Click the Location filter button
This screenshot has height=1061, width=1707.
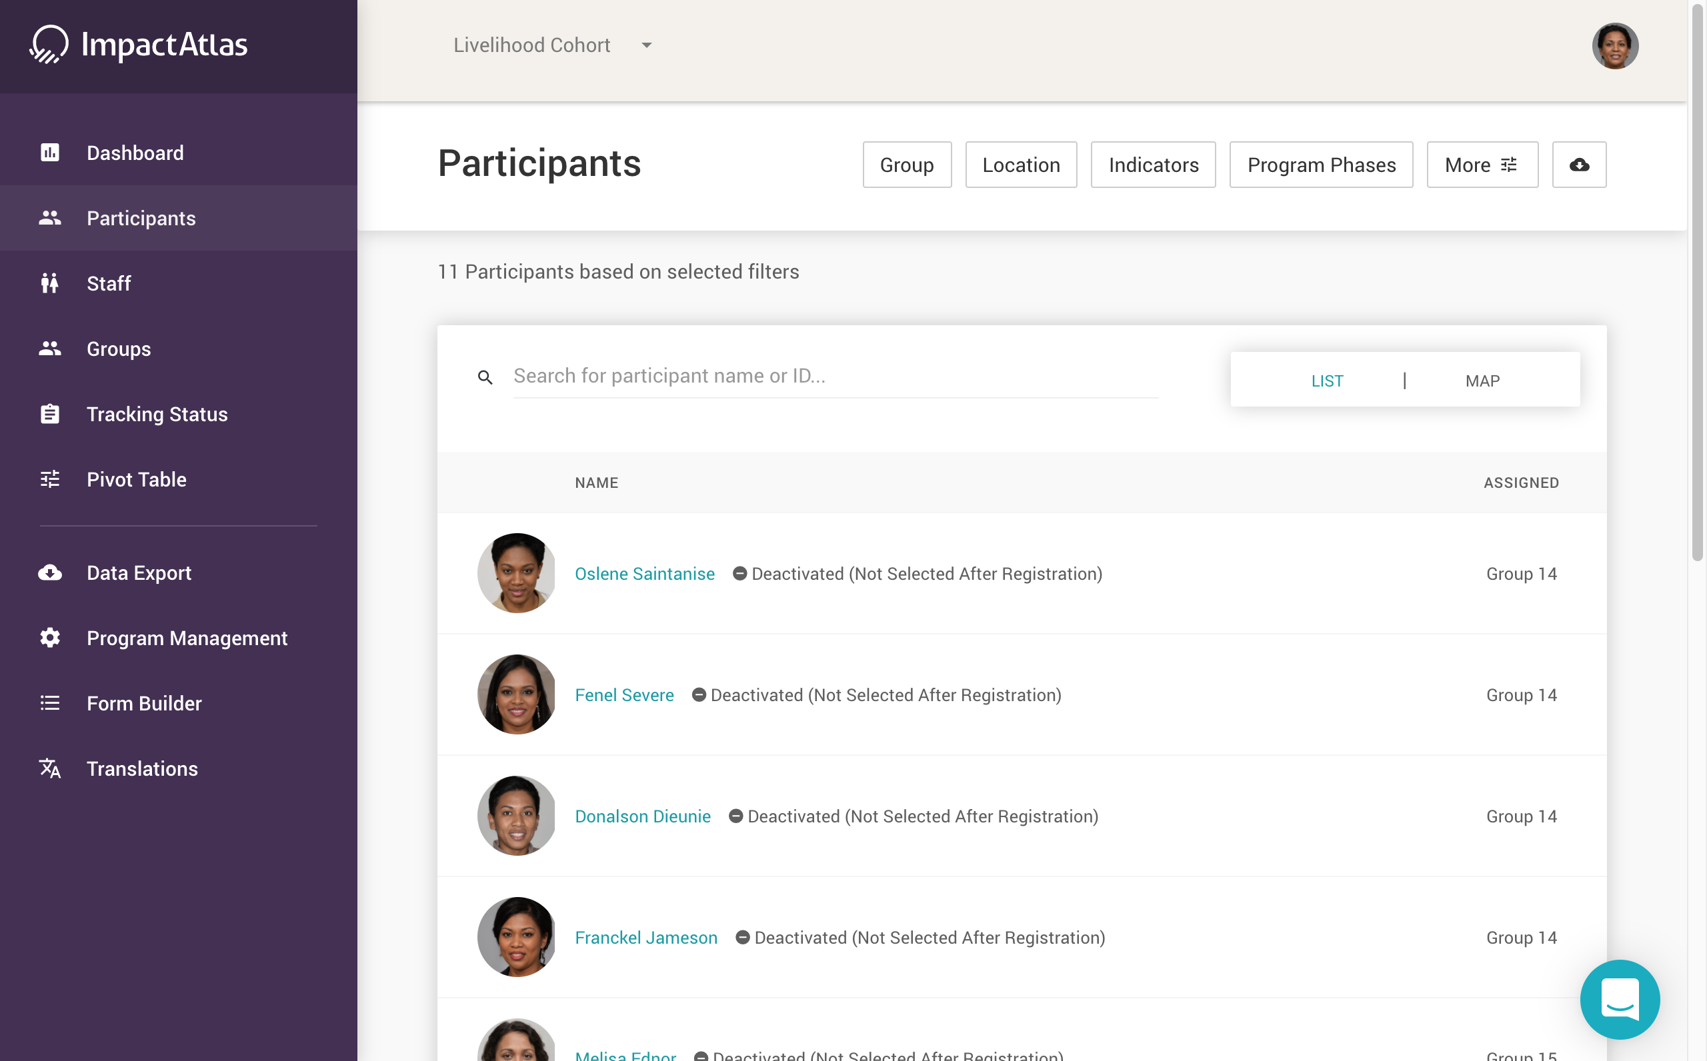1021,165
